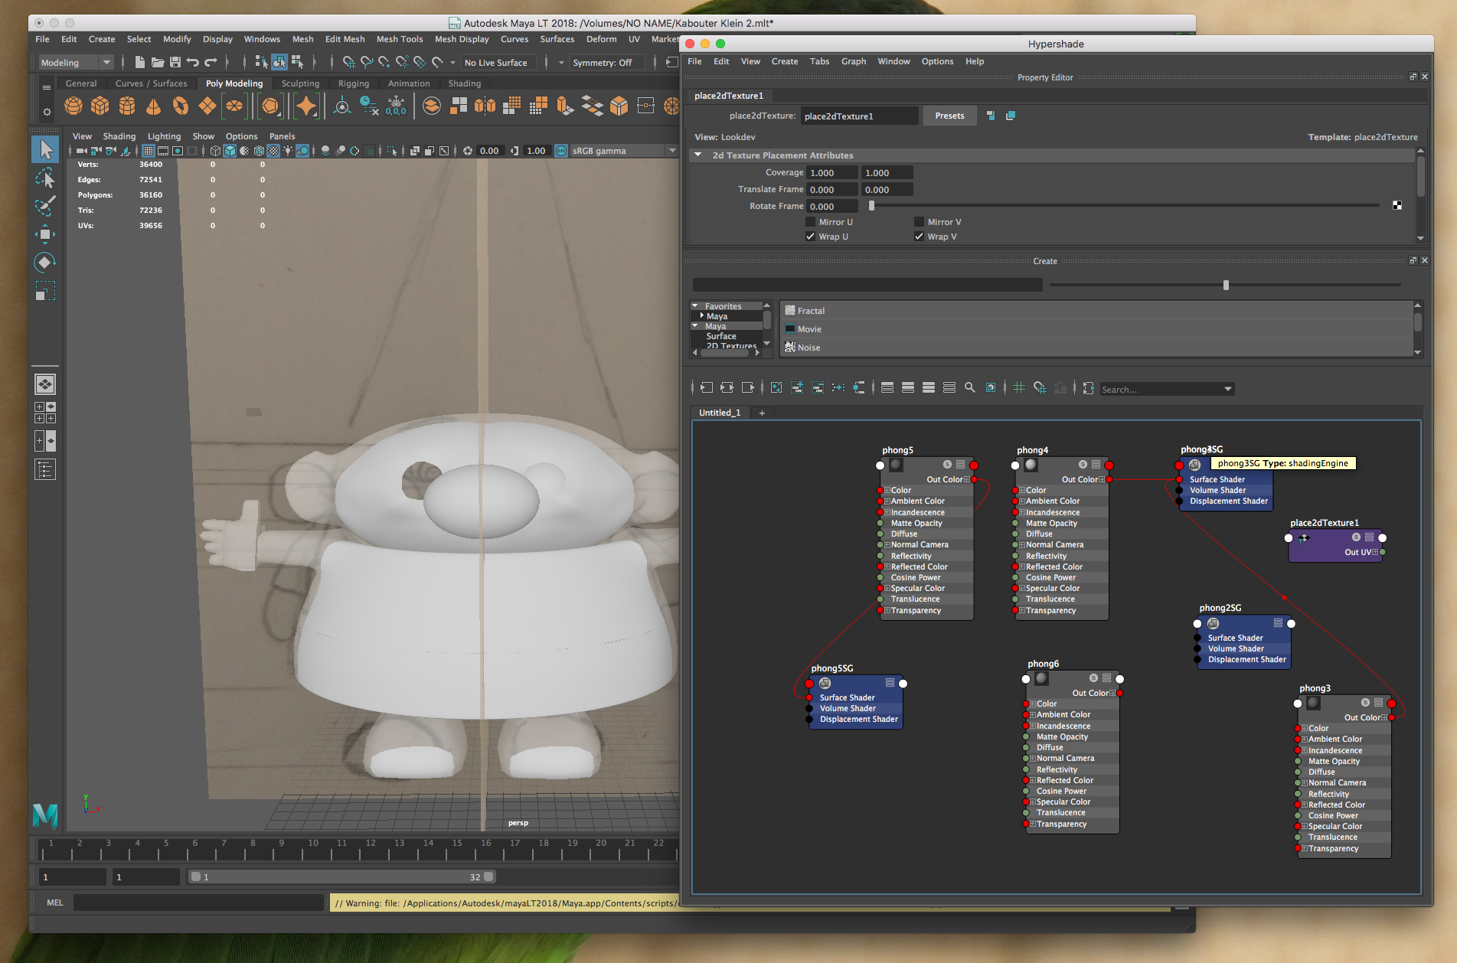Select the polygon sphere creation icon
This screenshot has width=1457, height=963.
pyautogui.click(x=74, y=106)
